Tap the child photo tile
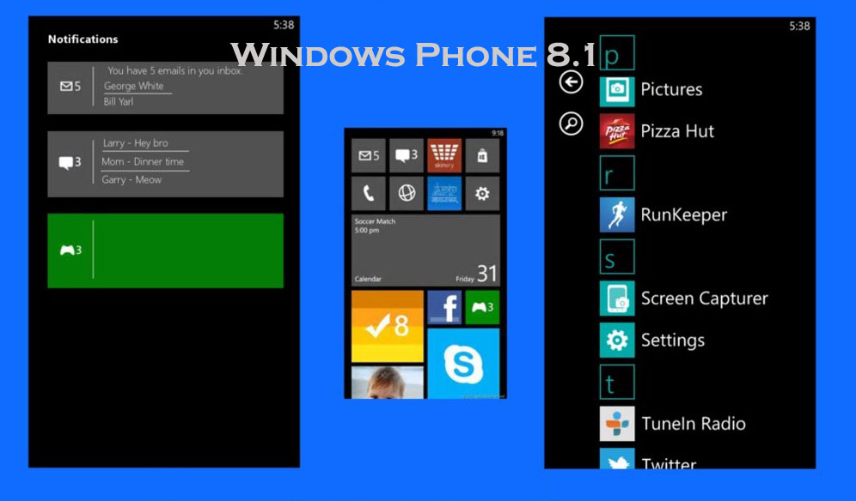 click(387, 382)
